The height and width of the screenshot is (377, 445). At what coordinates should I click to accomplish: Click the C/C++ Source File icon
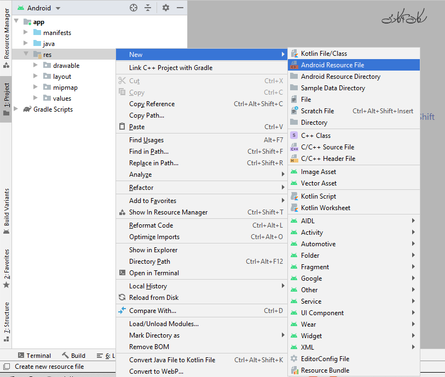[294, 147]
